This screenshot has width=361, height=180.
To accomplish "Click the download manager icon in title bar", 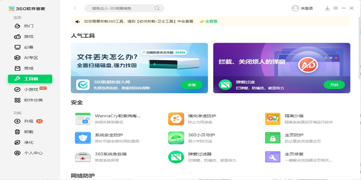I will (x=327, y=8).
